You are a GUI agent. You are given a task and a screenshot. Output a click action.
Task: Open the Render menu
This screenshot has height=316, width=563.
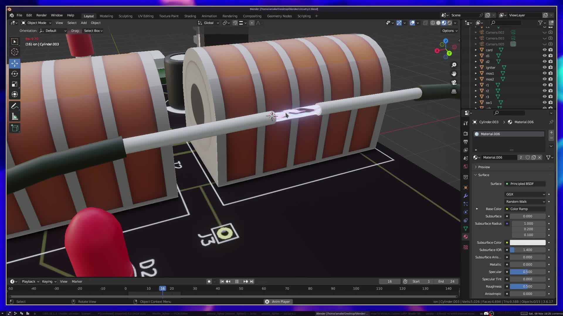click(41, 15)
